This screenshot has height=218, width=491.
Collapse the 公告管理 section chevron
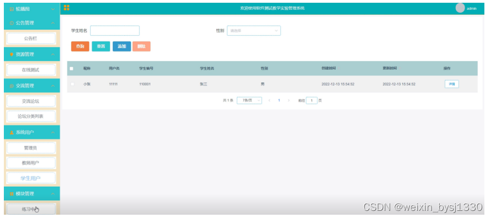pyautogui.click(x=53, y=23)
